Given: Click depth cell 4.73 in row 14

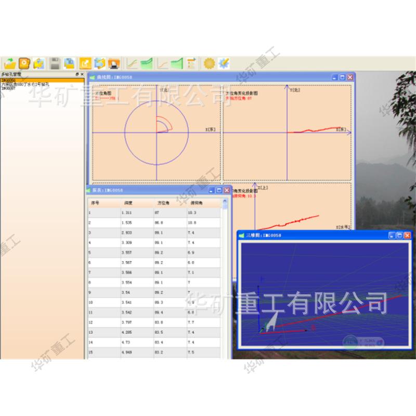Looking at the screenshot, I should [137, 342].
